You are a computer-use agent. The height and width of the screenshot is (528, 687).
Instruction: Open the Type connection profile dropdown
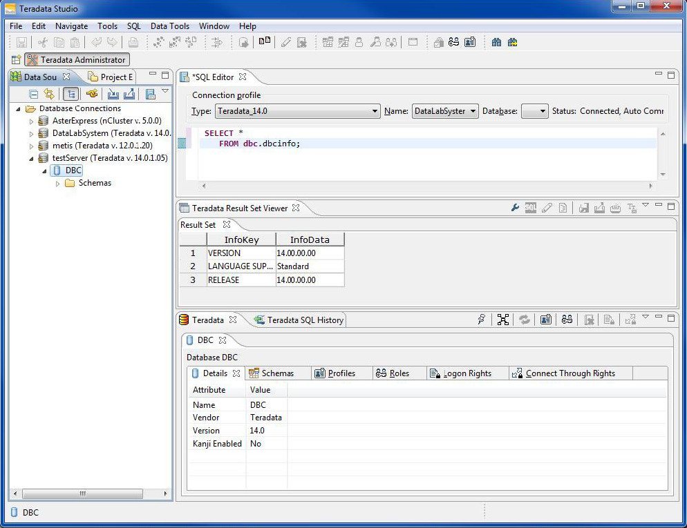coord(375,110)
